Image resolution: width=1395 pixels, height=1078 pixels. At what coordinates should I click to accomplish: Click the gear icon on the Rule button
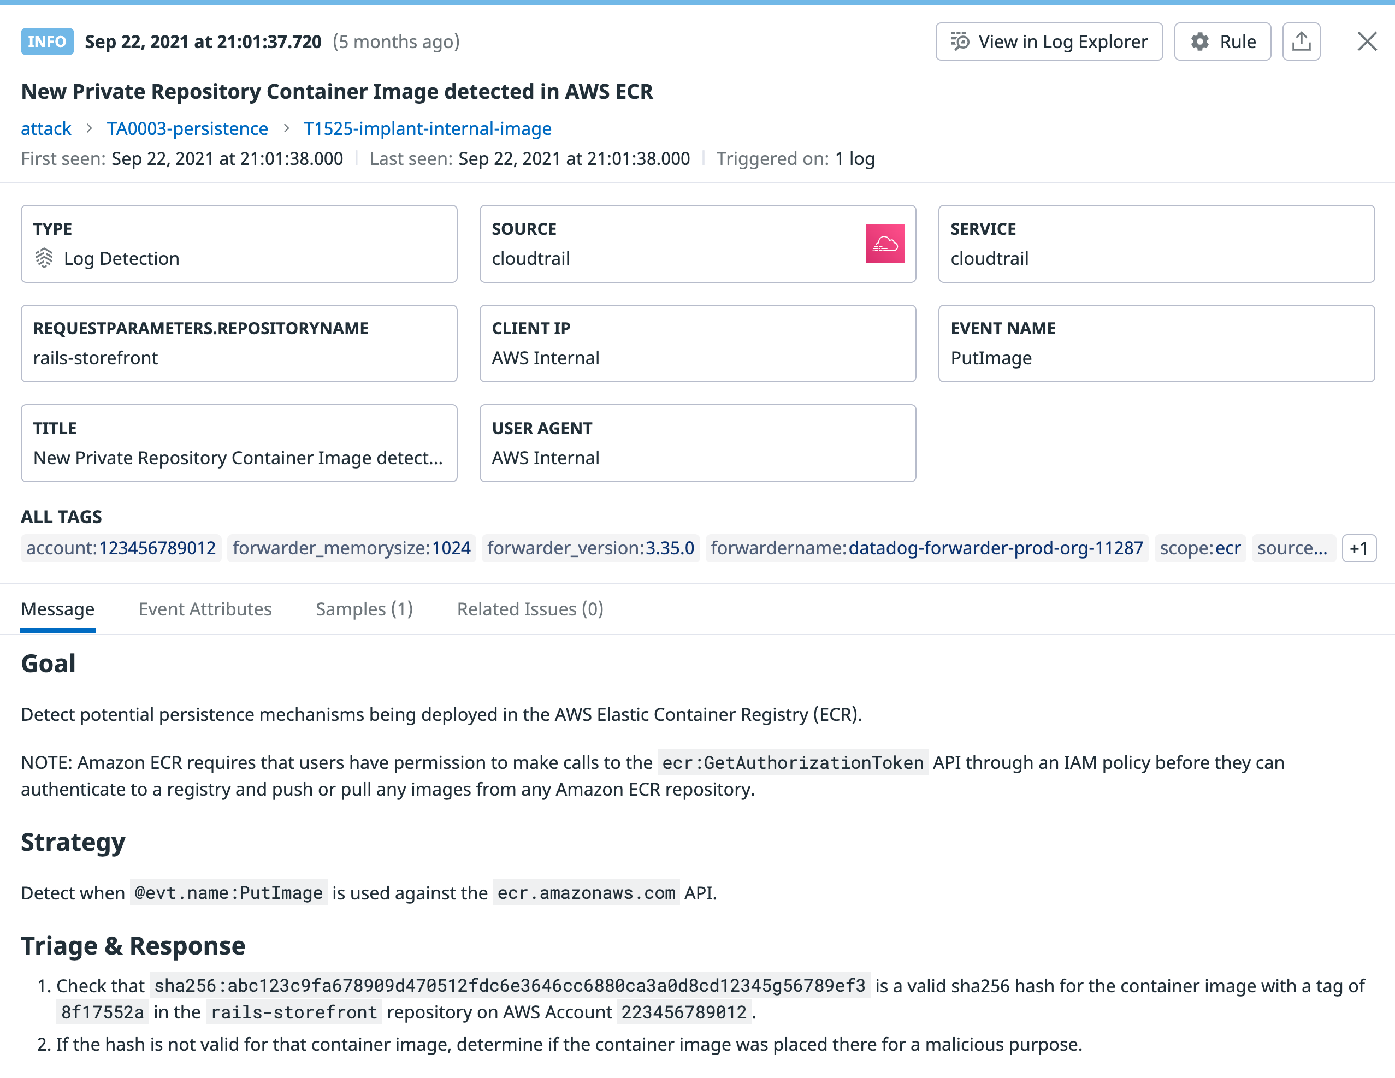click(1200, 41)
